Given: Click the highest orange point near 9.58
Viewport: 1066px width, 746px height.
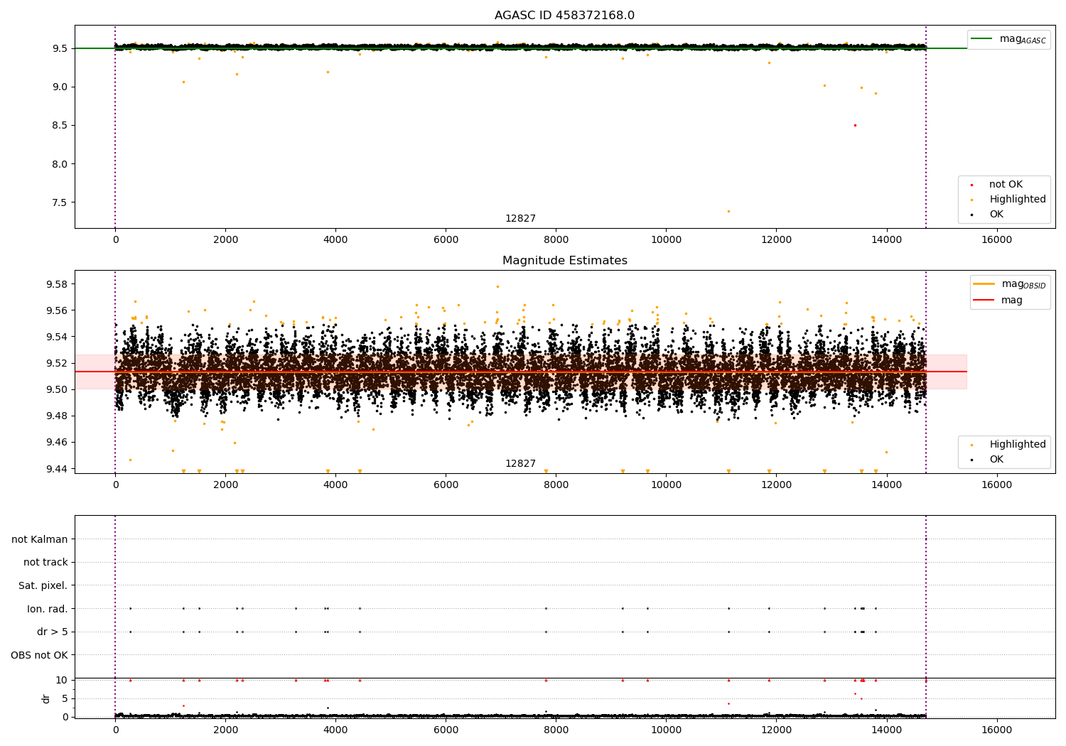Looking at the screenshot, I should pyautogui.click(x=497, y=286).
